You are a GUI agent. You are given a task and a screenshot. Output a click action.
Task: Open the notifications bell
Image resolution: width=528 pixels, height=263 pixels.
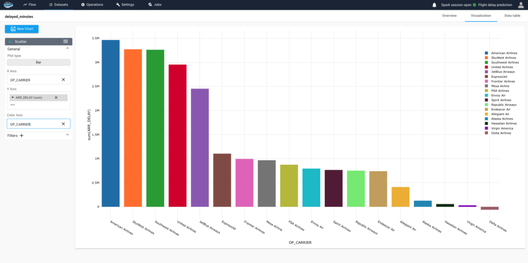click(x=434, y=5)
